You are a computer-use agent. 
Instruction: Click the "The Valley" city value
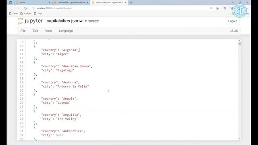67,119
